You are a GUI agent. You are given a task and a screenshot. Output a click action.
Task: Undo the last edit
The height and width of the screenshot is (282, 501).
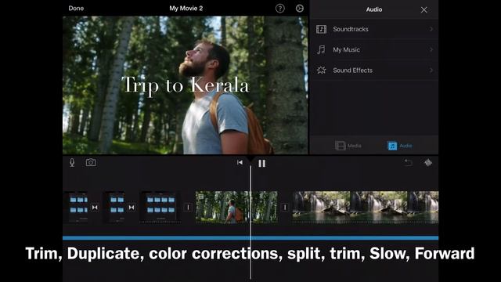[408, 163]
